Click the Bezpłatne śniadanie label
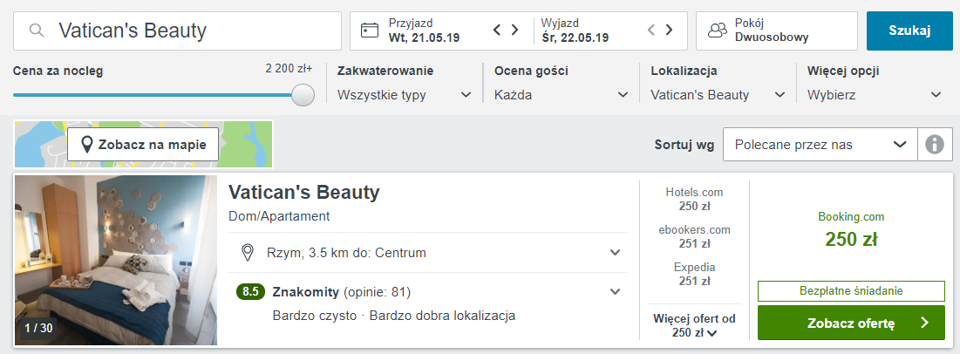960x354 pixels. (851, 291)
